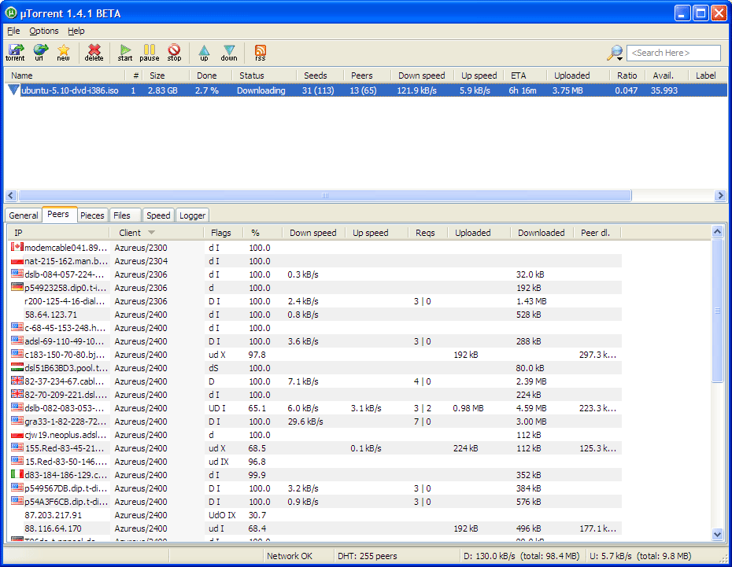Image resolution: width=732 pixels, height=567 pixels.
Task: Open the Options menu
Action: point(44,31)
